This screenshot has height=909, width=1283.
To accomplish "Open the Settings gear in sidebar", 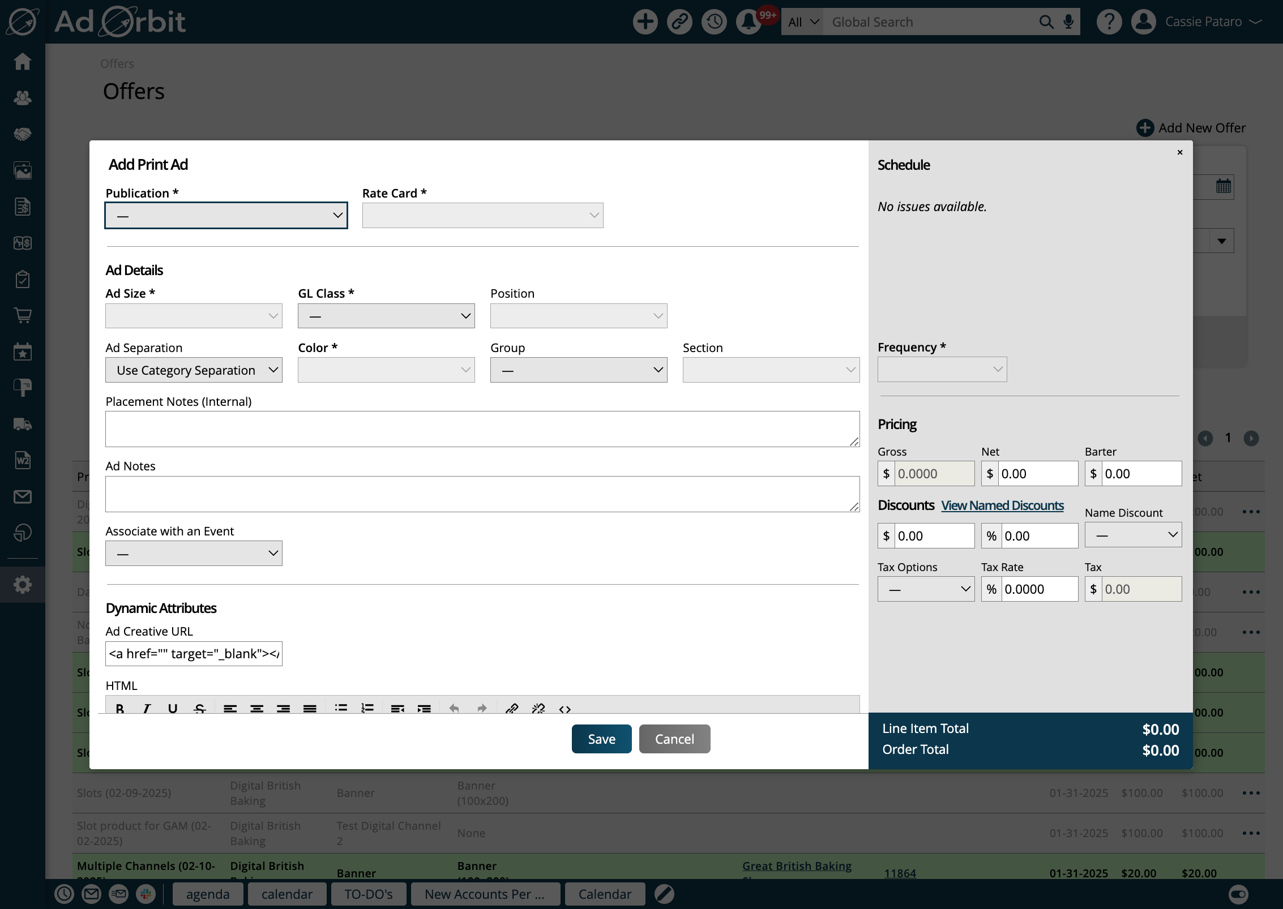I will (23, 585).
